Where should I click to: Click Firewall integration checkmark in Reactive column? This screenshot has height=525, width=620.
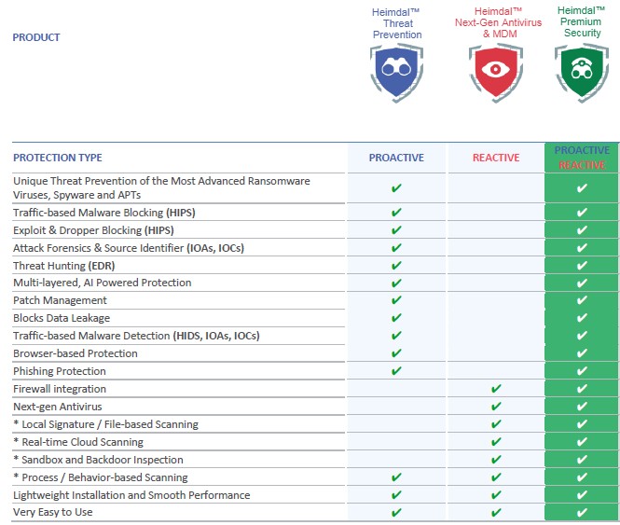[x=496, y=389]
